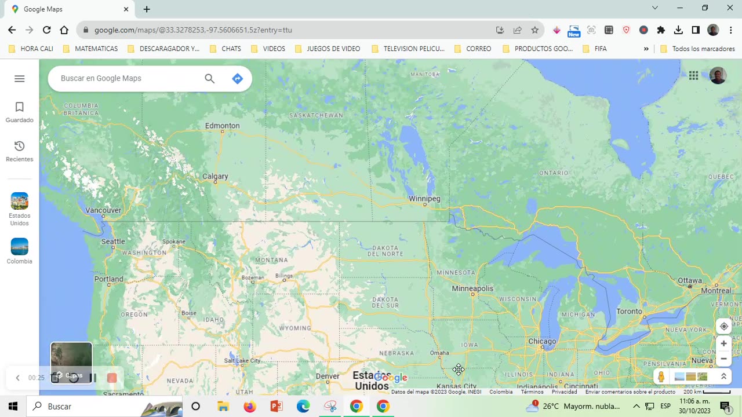This screenshot has height=417, width=742.
Task: Show hidden system tray icons
Action: click(x=636, y=407)
